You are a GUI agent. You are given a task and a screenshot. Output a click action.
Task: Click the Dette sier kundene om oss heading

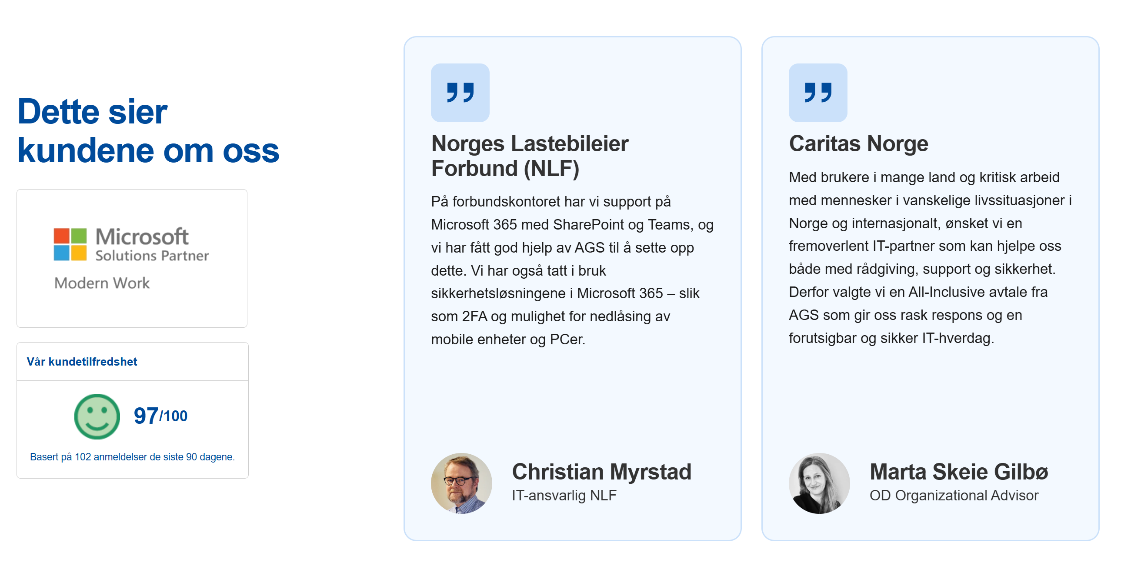click(148, 131)
